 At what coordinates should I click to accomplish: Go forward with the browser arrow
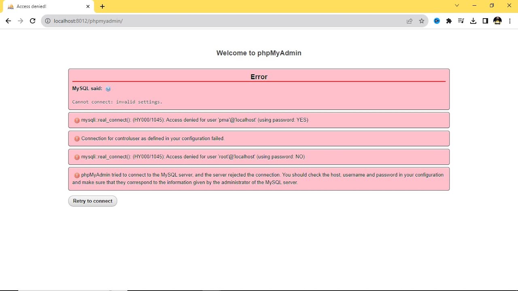21,21
